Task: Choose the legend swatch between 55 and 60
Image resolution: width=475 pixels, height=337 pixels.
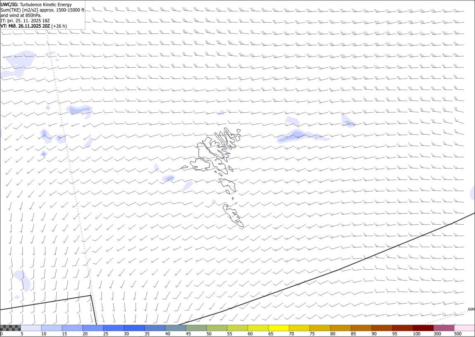Action: coord(237,328)
